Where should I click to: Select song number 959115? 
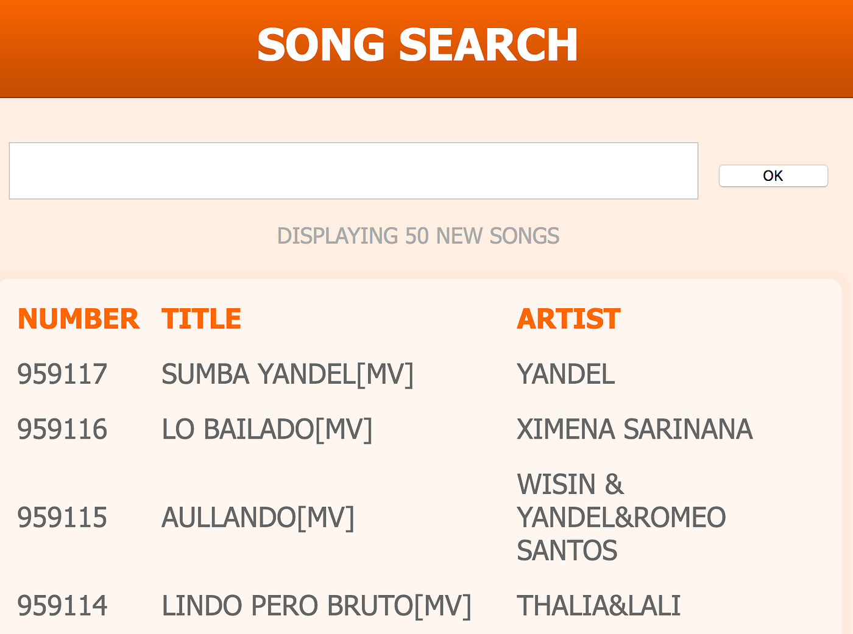pos(62,518)
